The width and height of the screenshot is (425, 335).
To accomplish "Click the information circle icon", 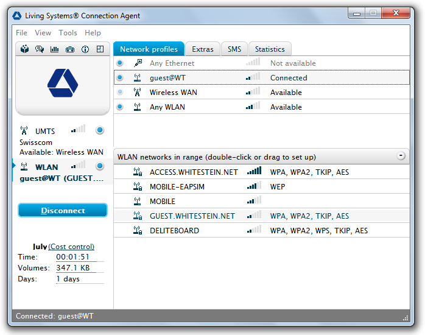I will click(85, 49).
